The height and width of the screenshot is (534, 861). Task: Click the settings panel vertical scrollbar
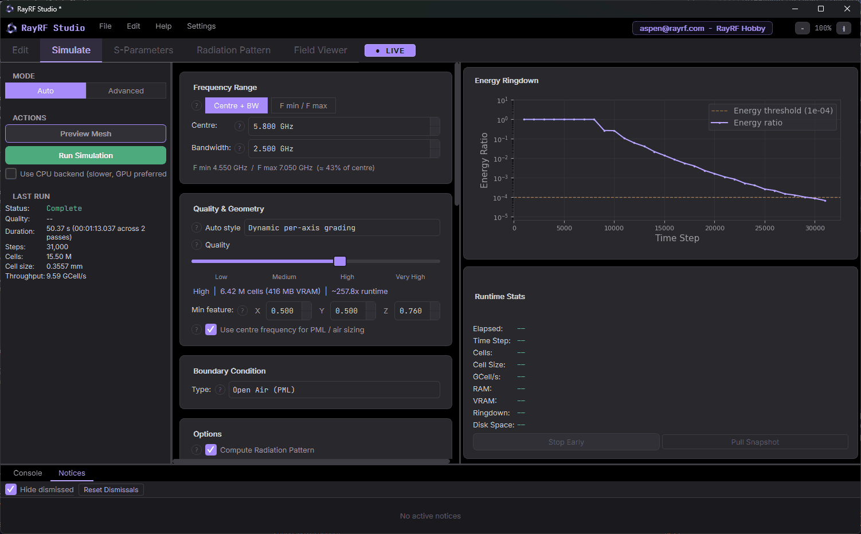pos(457,135)
